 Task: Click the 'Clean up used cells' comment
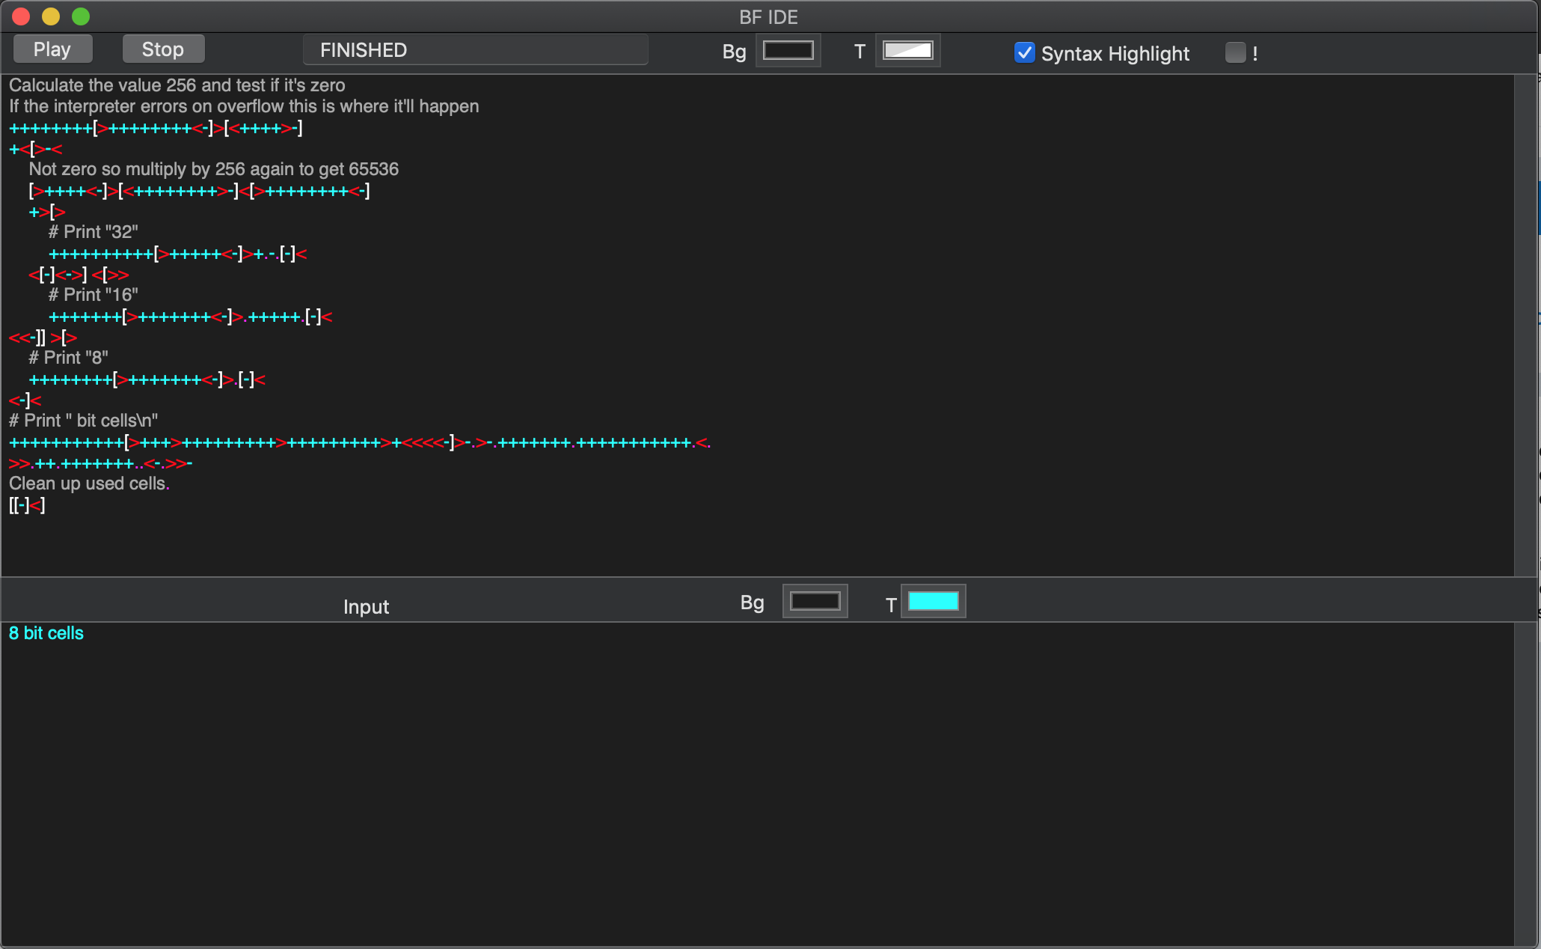(x=89, y=483)
